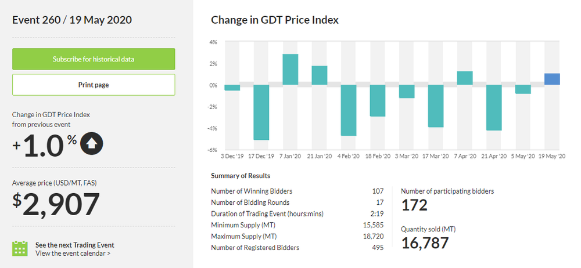
Task: Click the 18 Feb '20 bar
Action: pos(378,100)
